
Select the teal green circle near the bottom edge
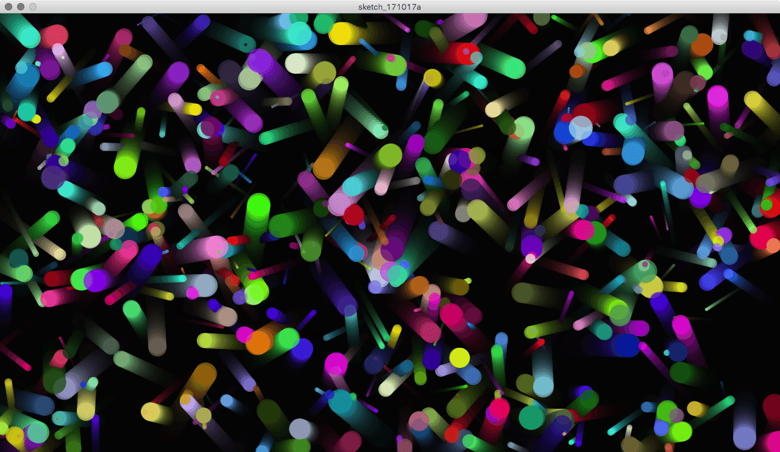(531, 417)
